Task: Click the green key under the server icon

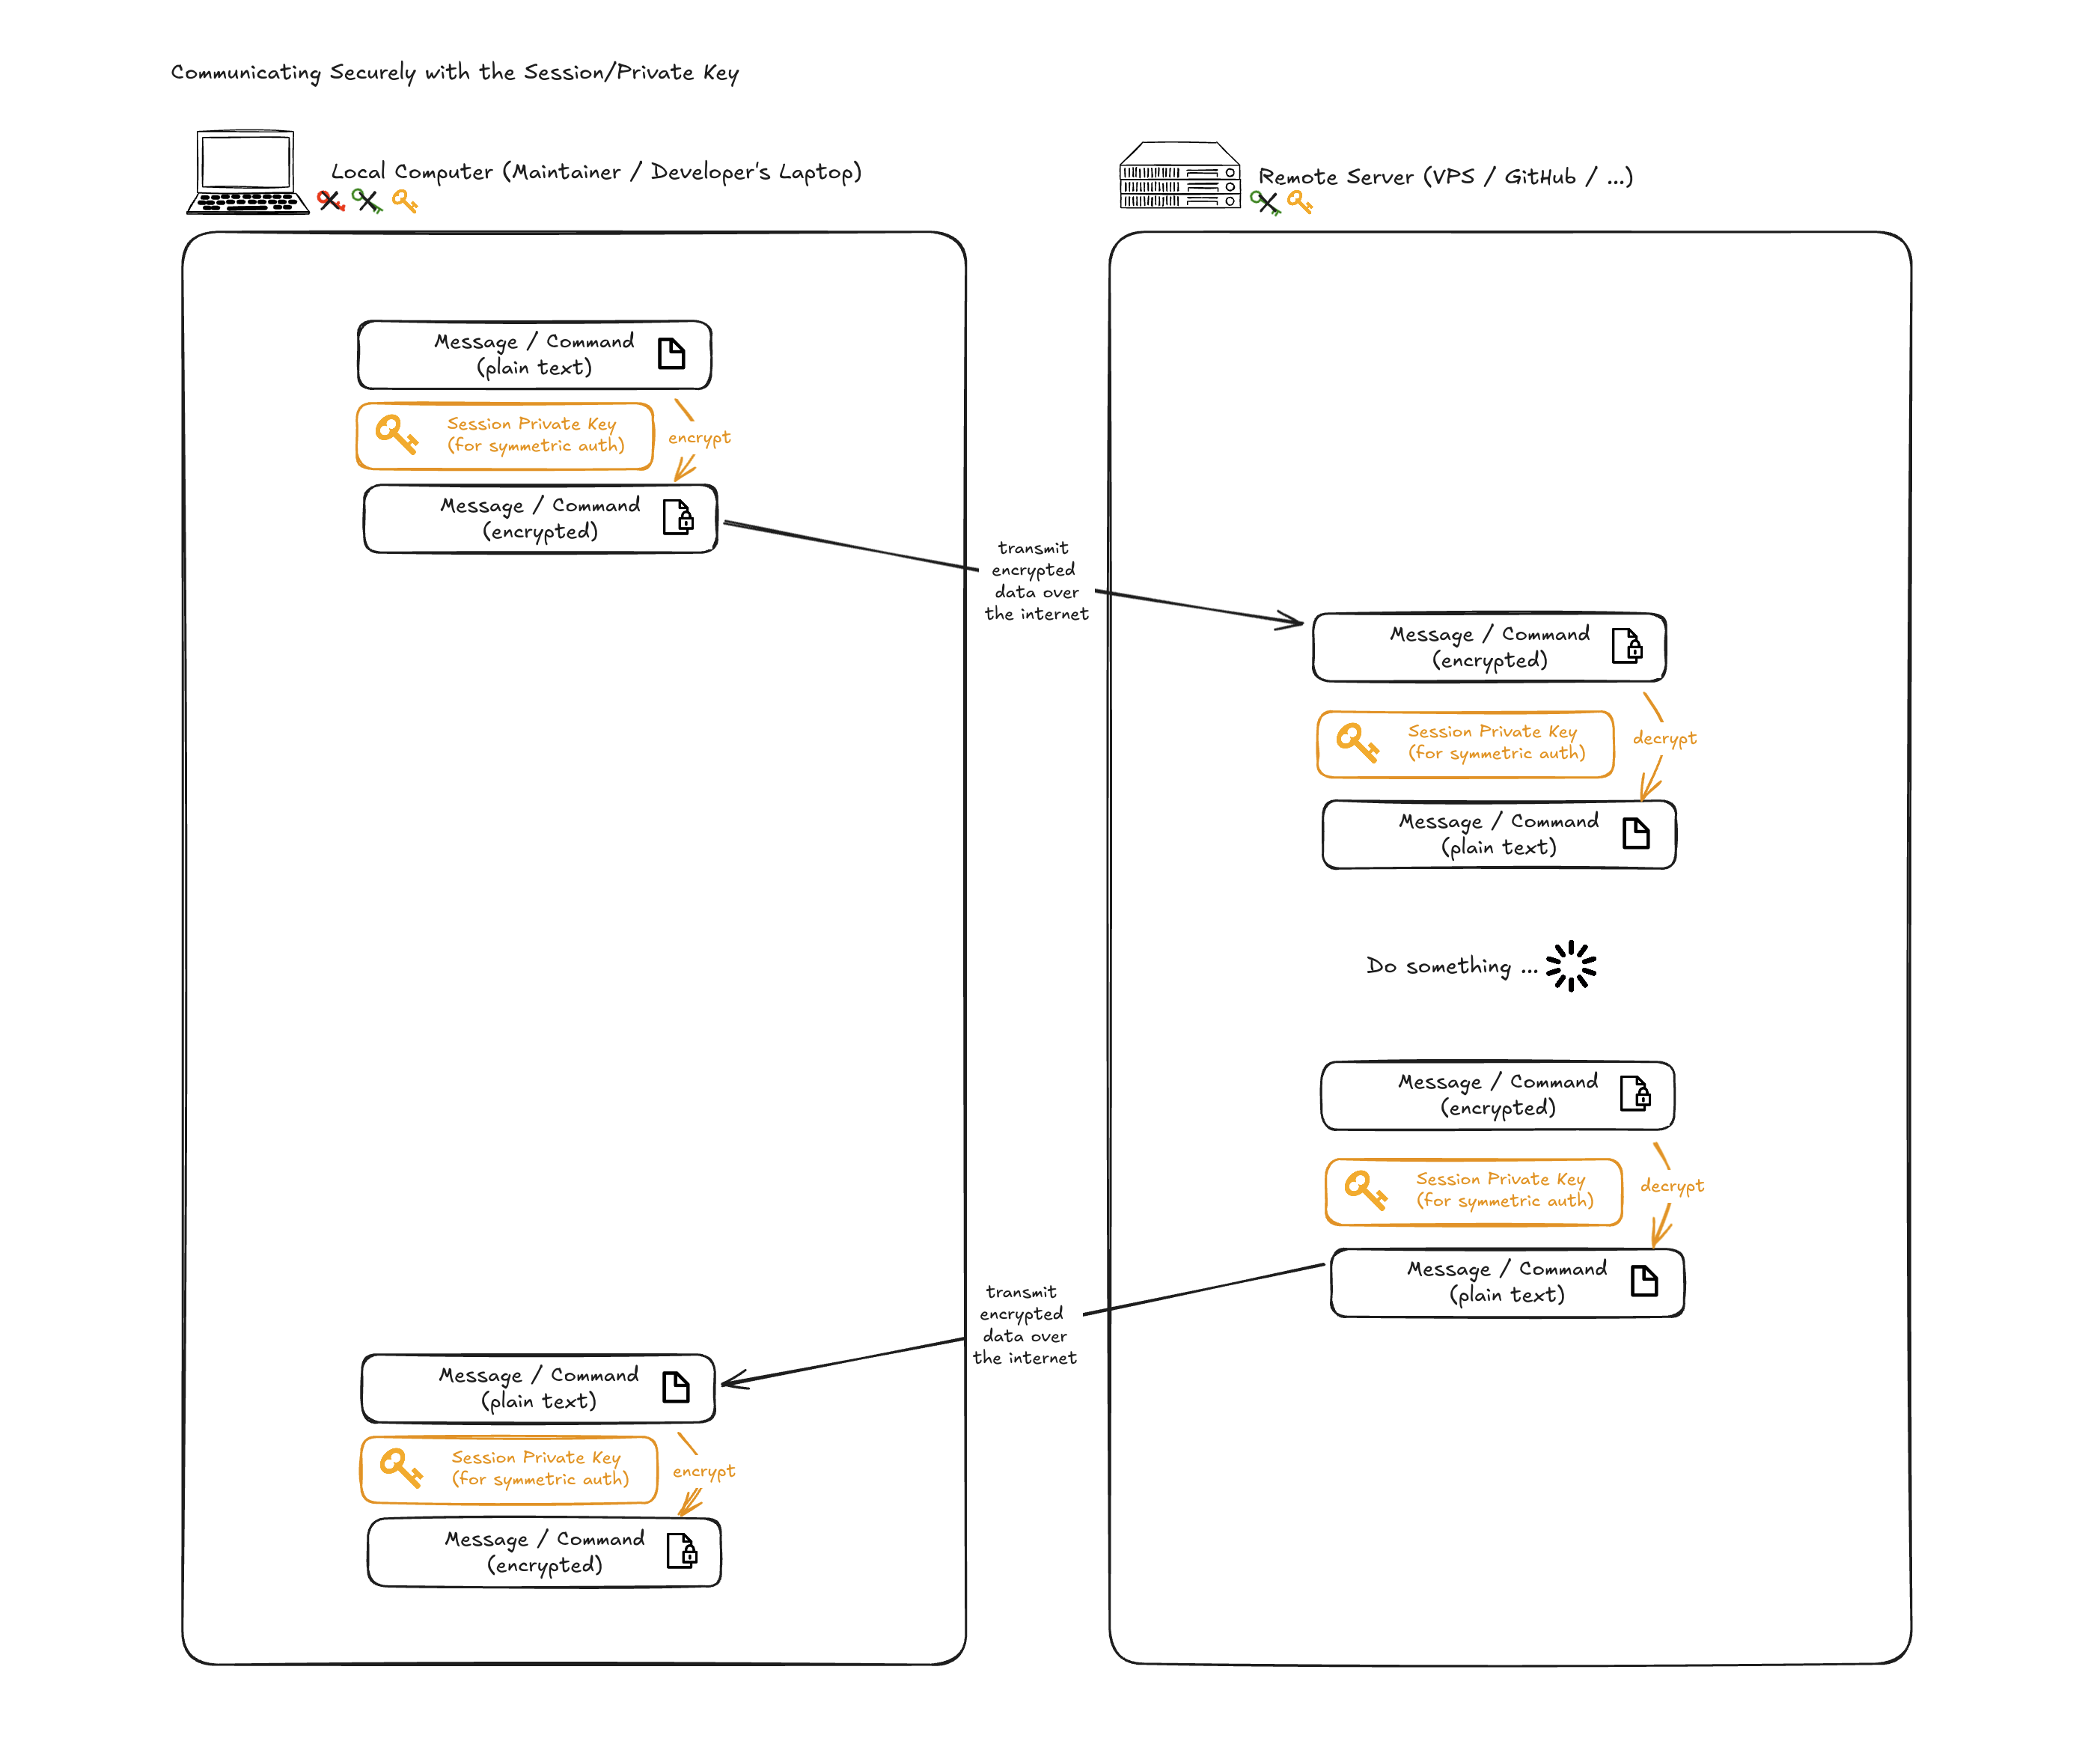Action: (1264, 203)
